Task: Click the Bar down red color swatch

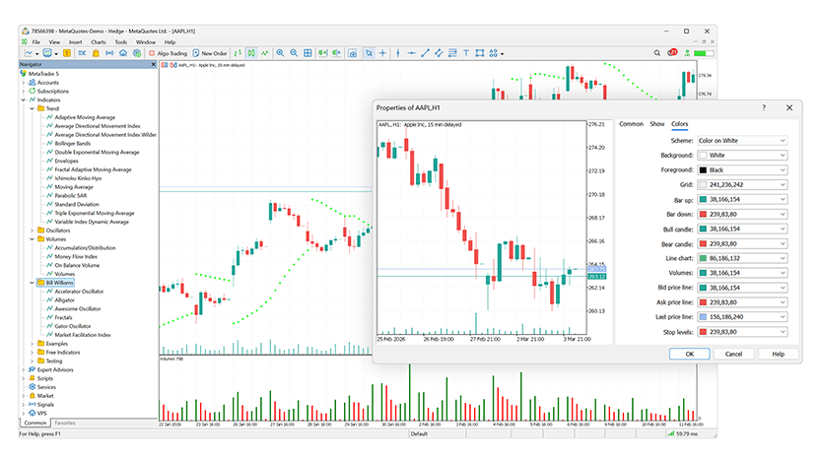Action: (x=703, y=214)
